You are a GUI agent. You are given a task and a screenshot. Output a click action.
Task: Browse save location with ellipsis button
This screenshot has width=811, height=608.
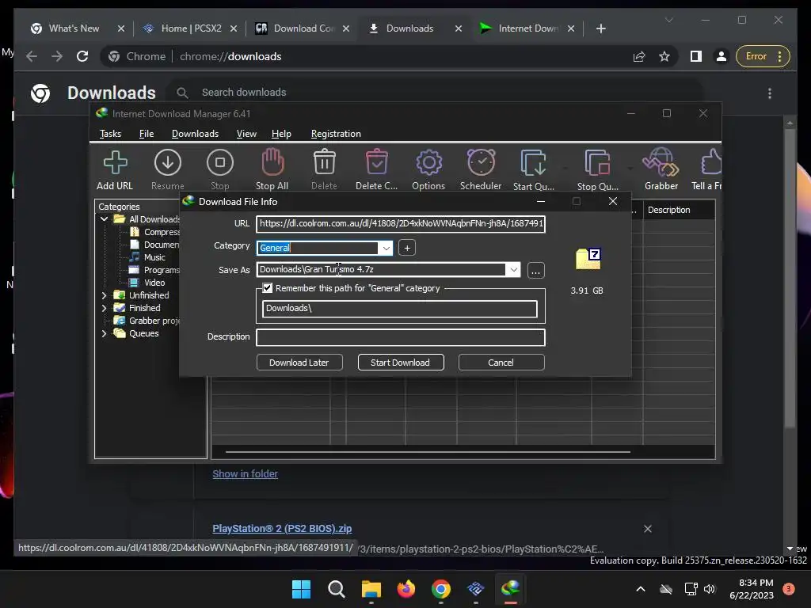coord(536,271)
